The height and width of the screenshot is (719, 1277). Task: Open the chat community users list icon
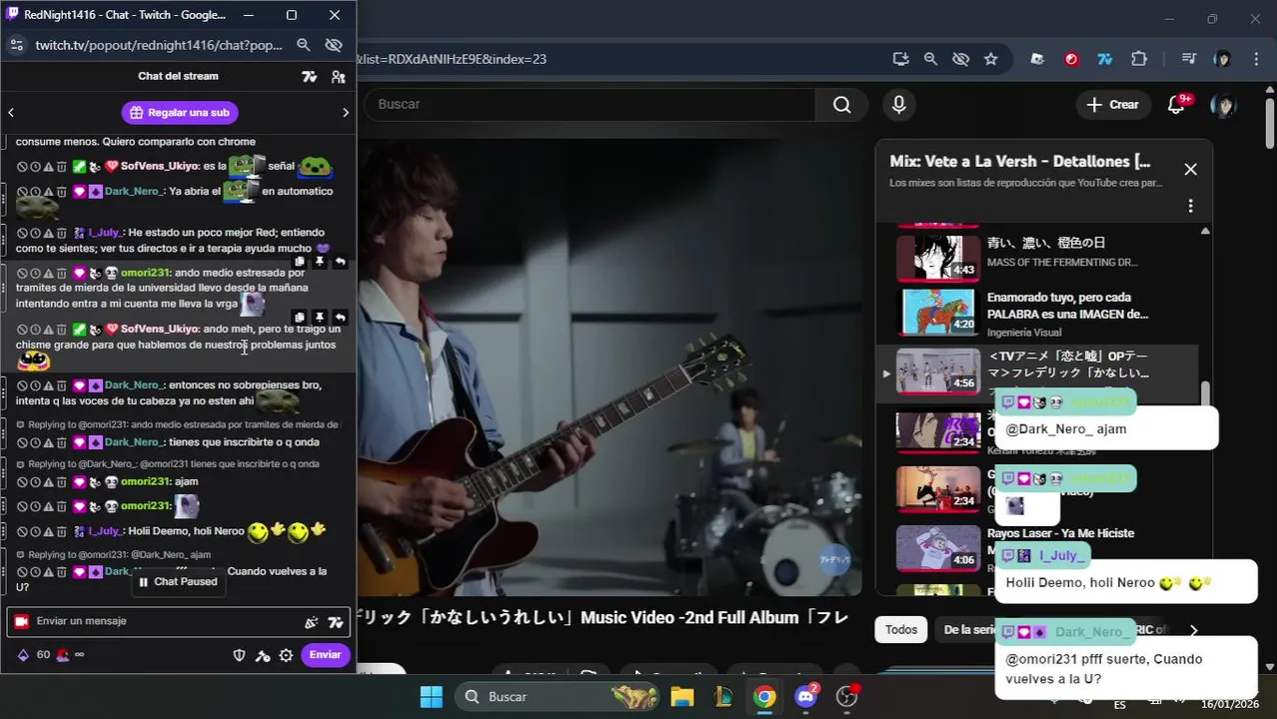(x=338, y=77)
